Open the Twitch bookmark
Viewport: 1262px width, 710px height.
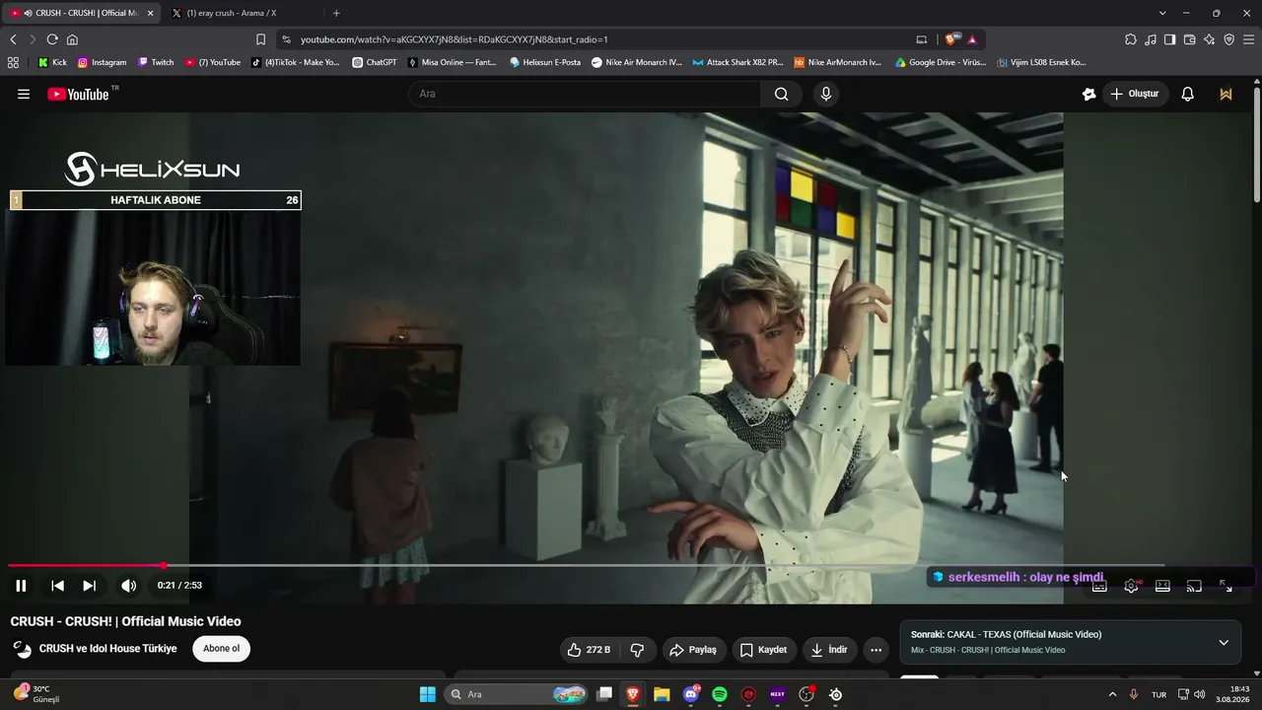pos(156,62)
